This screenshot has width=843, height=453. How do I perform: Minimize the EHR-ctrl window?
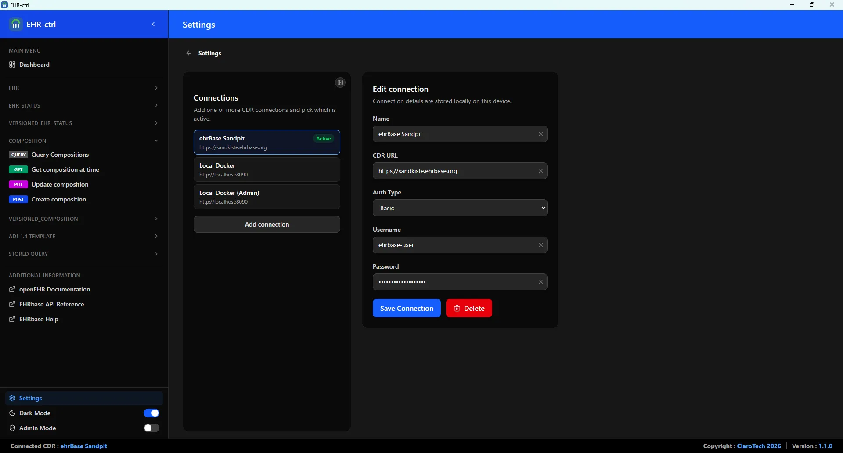coord(792,5)
